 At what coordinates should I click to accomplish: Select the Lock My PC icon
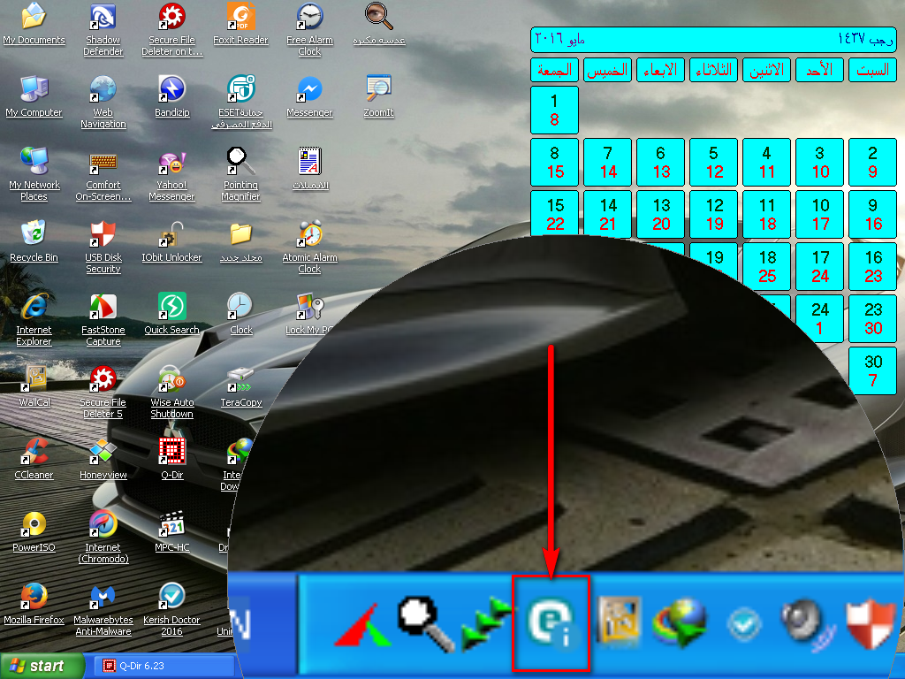[309, 314]
